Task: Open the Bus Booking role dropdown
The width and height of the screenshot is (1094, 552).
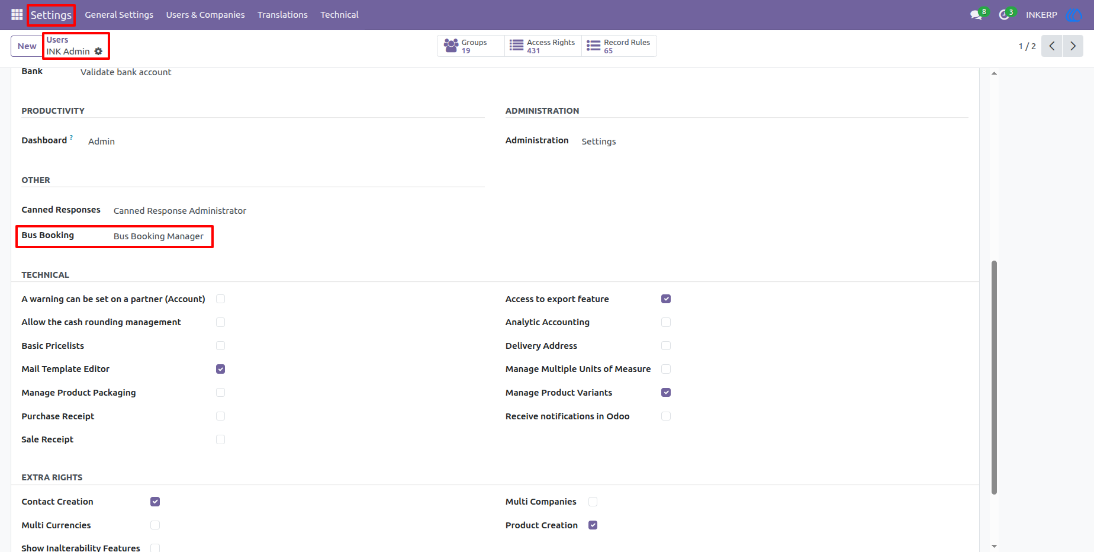Action: 159,236
